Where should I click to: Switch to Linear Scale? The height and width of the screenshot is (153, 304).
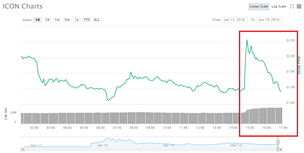(x=259, y=6)
